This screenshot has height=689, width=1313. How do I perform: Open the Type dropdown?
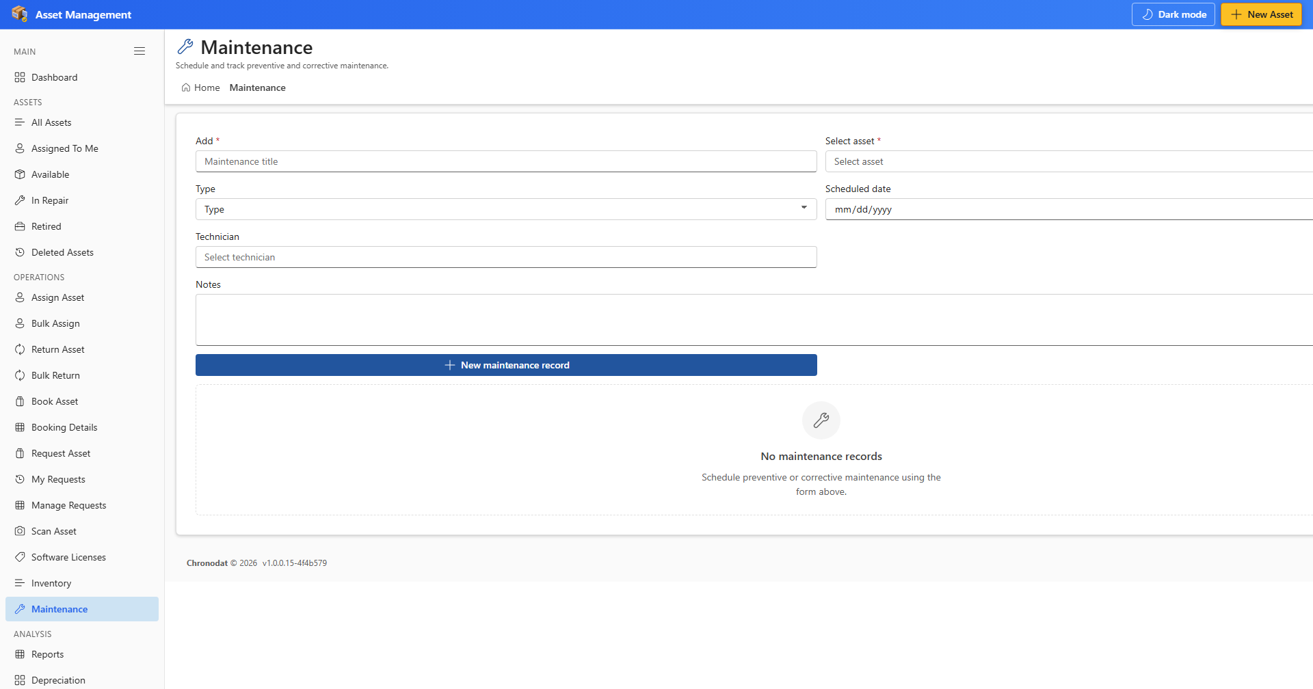[x=506, y=209]
